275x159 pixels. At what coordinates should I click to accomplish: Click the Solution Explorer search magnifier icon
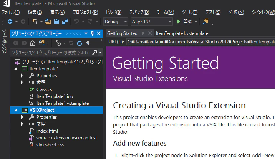[95, 52]
